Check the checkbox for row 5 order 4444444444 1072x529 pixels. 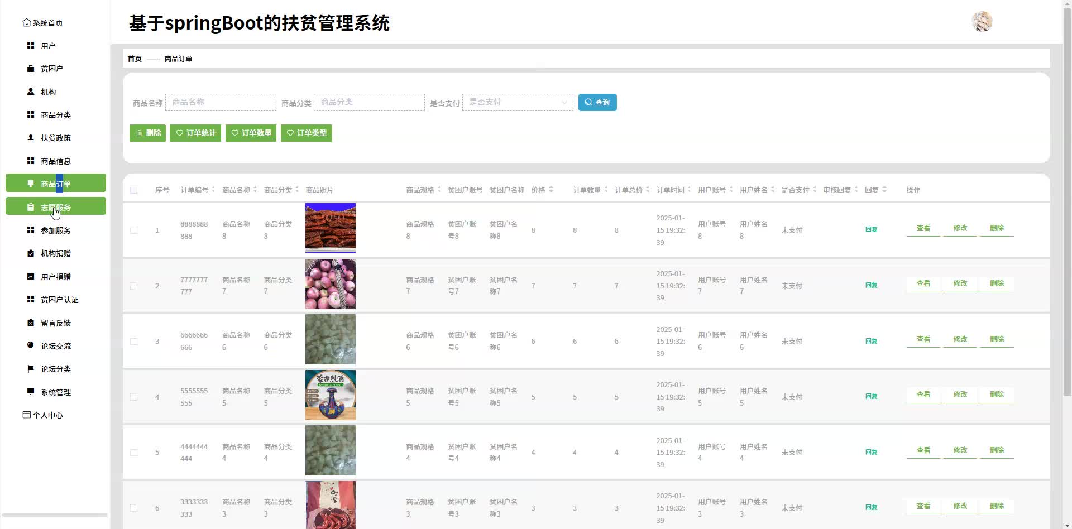133,453
